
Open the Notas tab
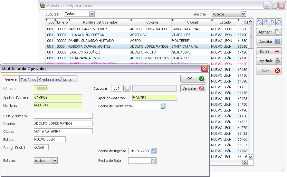(x=68, y=79)
